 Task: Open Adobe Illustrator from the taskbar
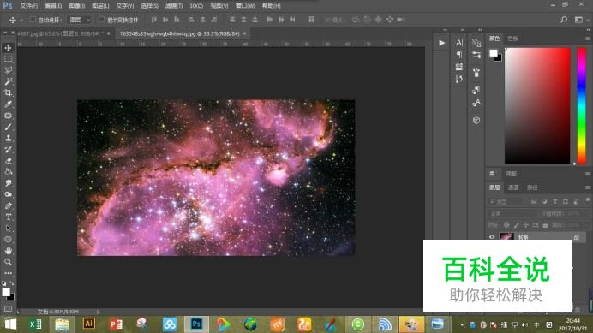click(89, 324)
